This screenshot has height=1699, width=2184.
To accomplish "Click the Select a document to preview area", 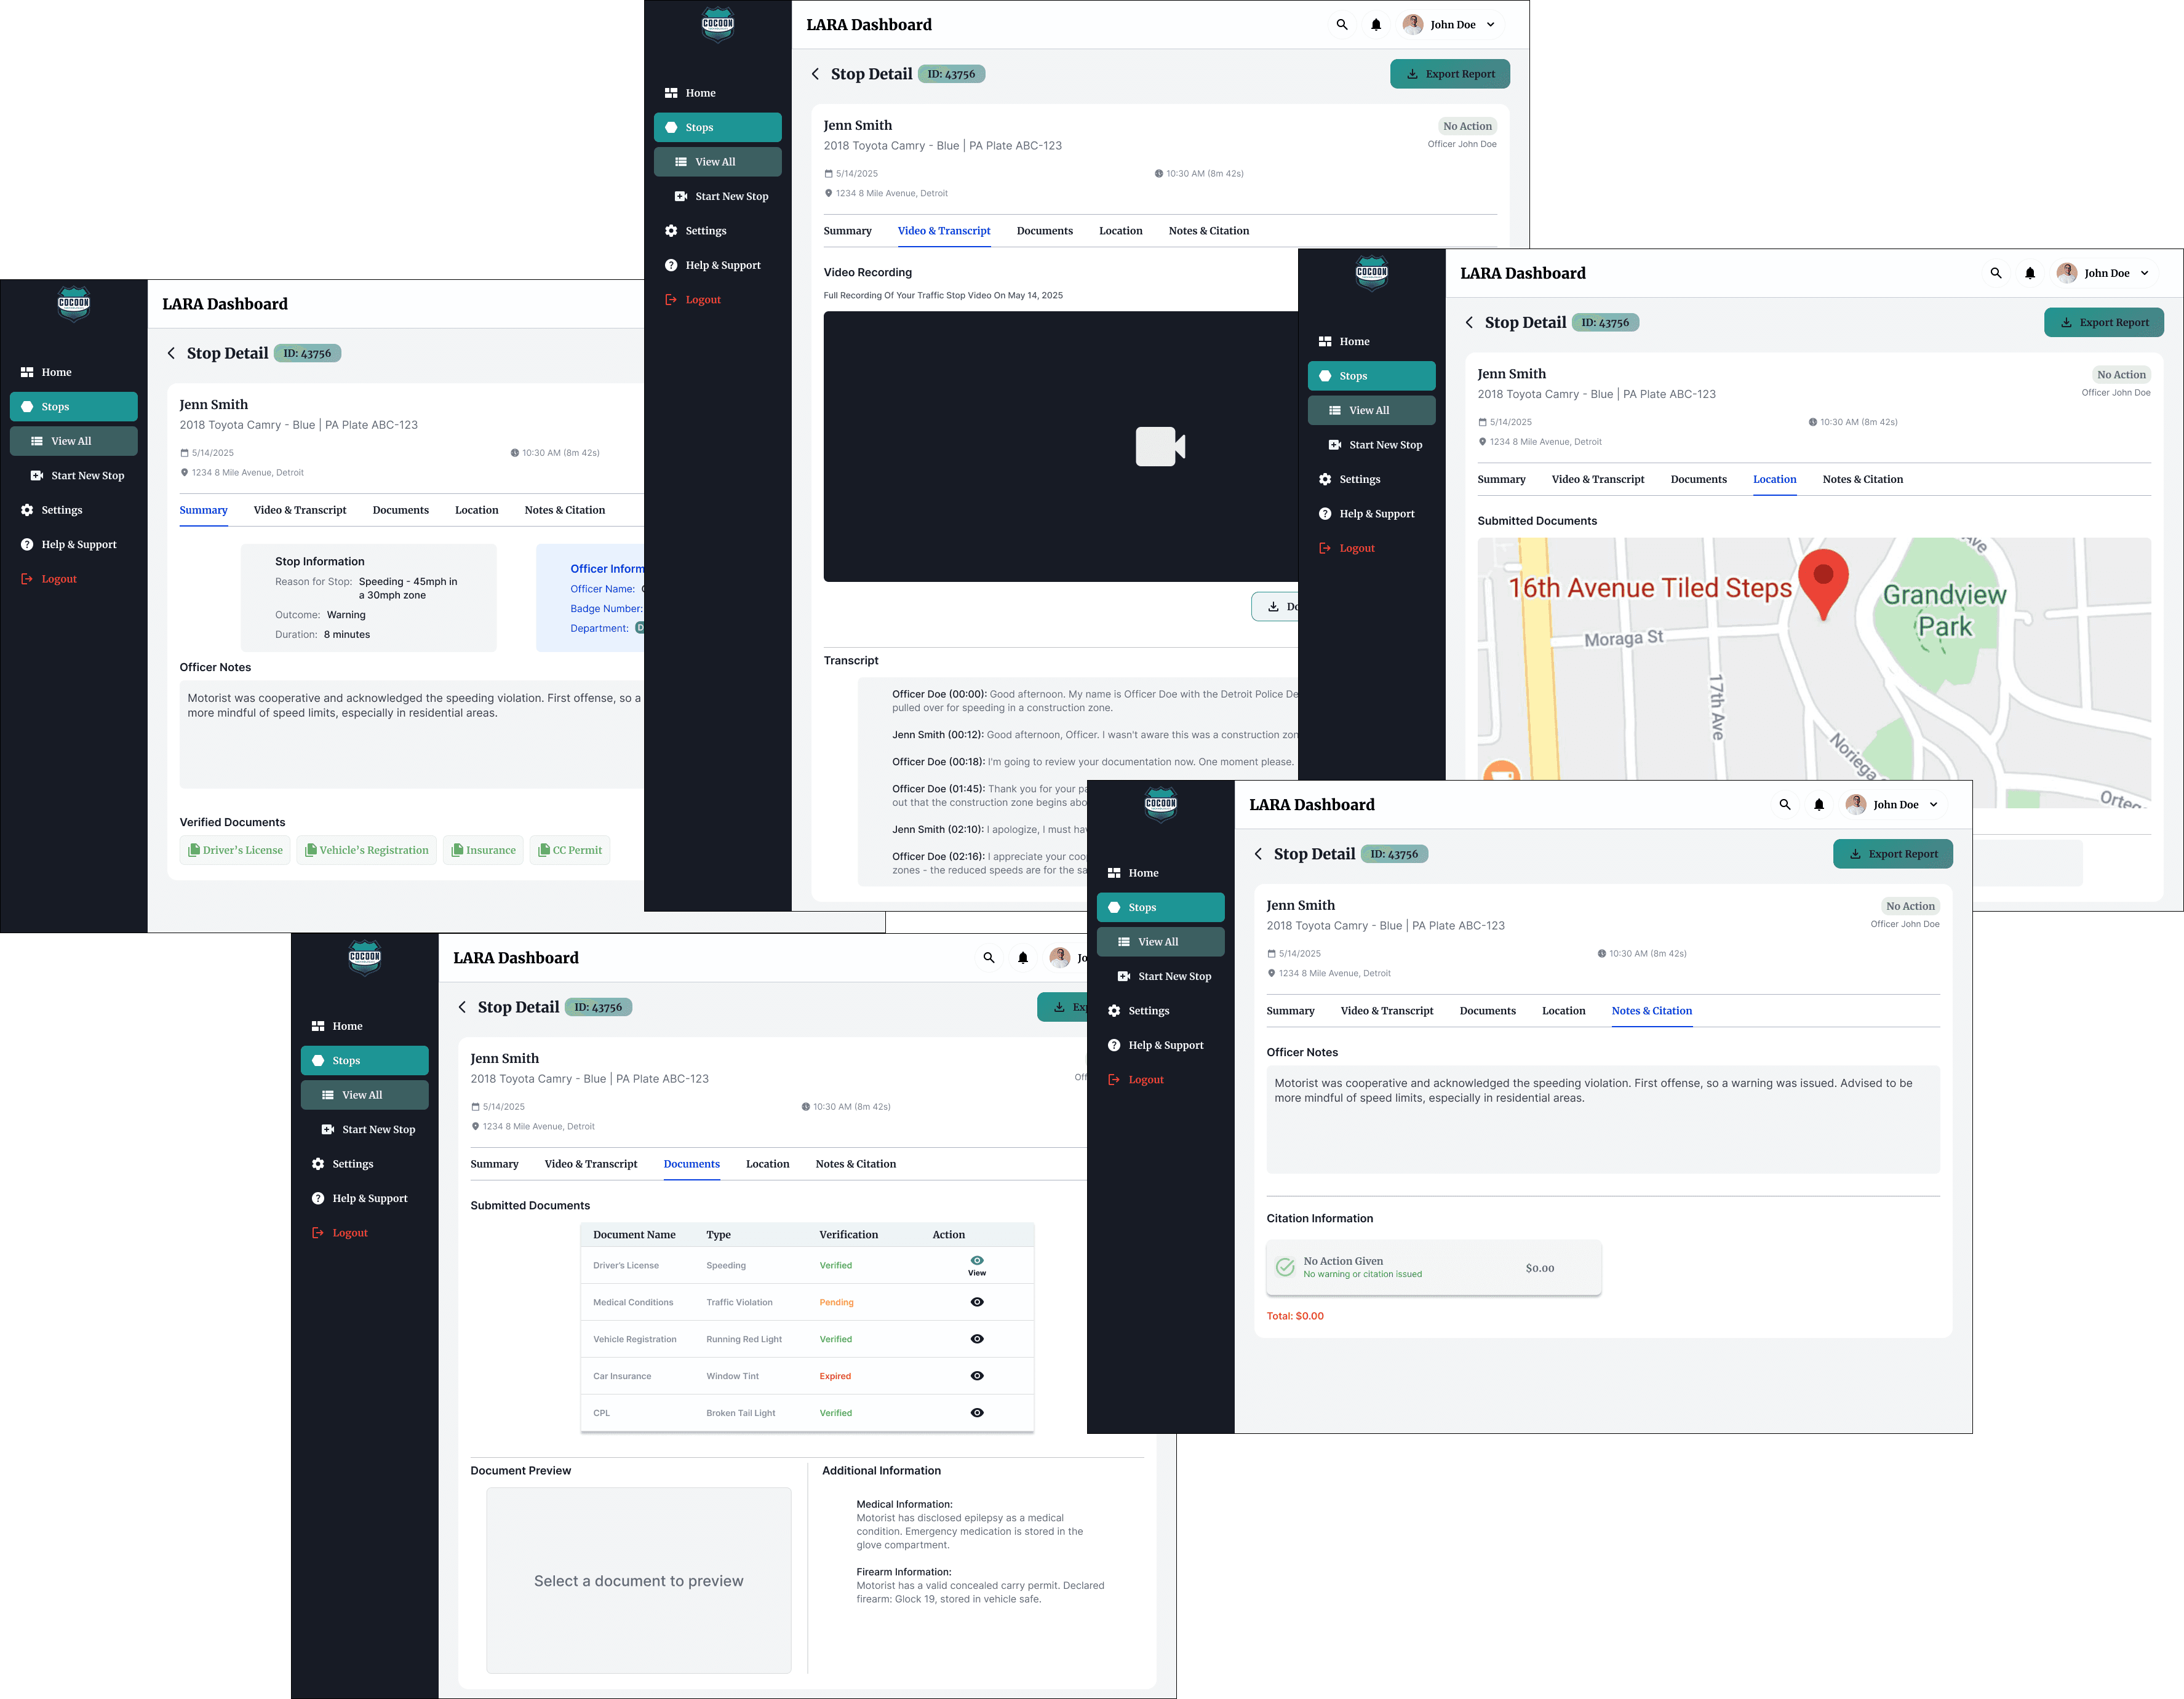I will tap(638, 1580).
